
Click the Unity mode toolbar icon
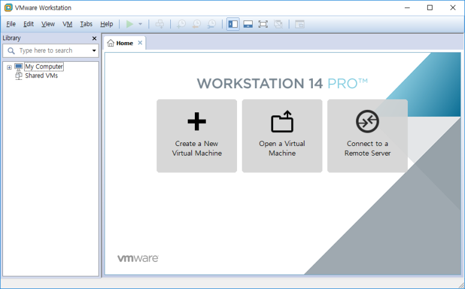pos(278,24)
